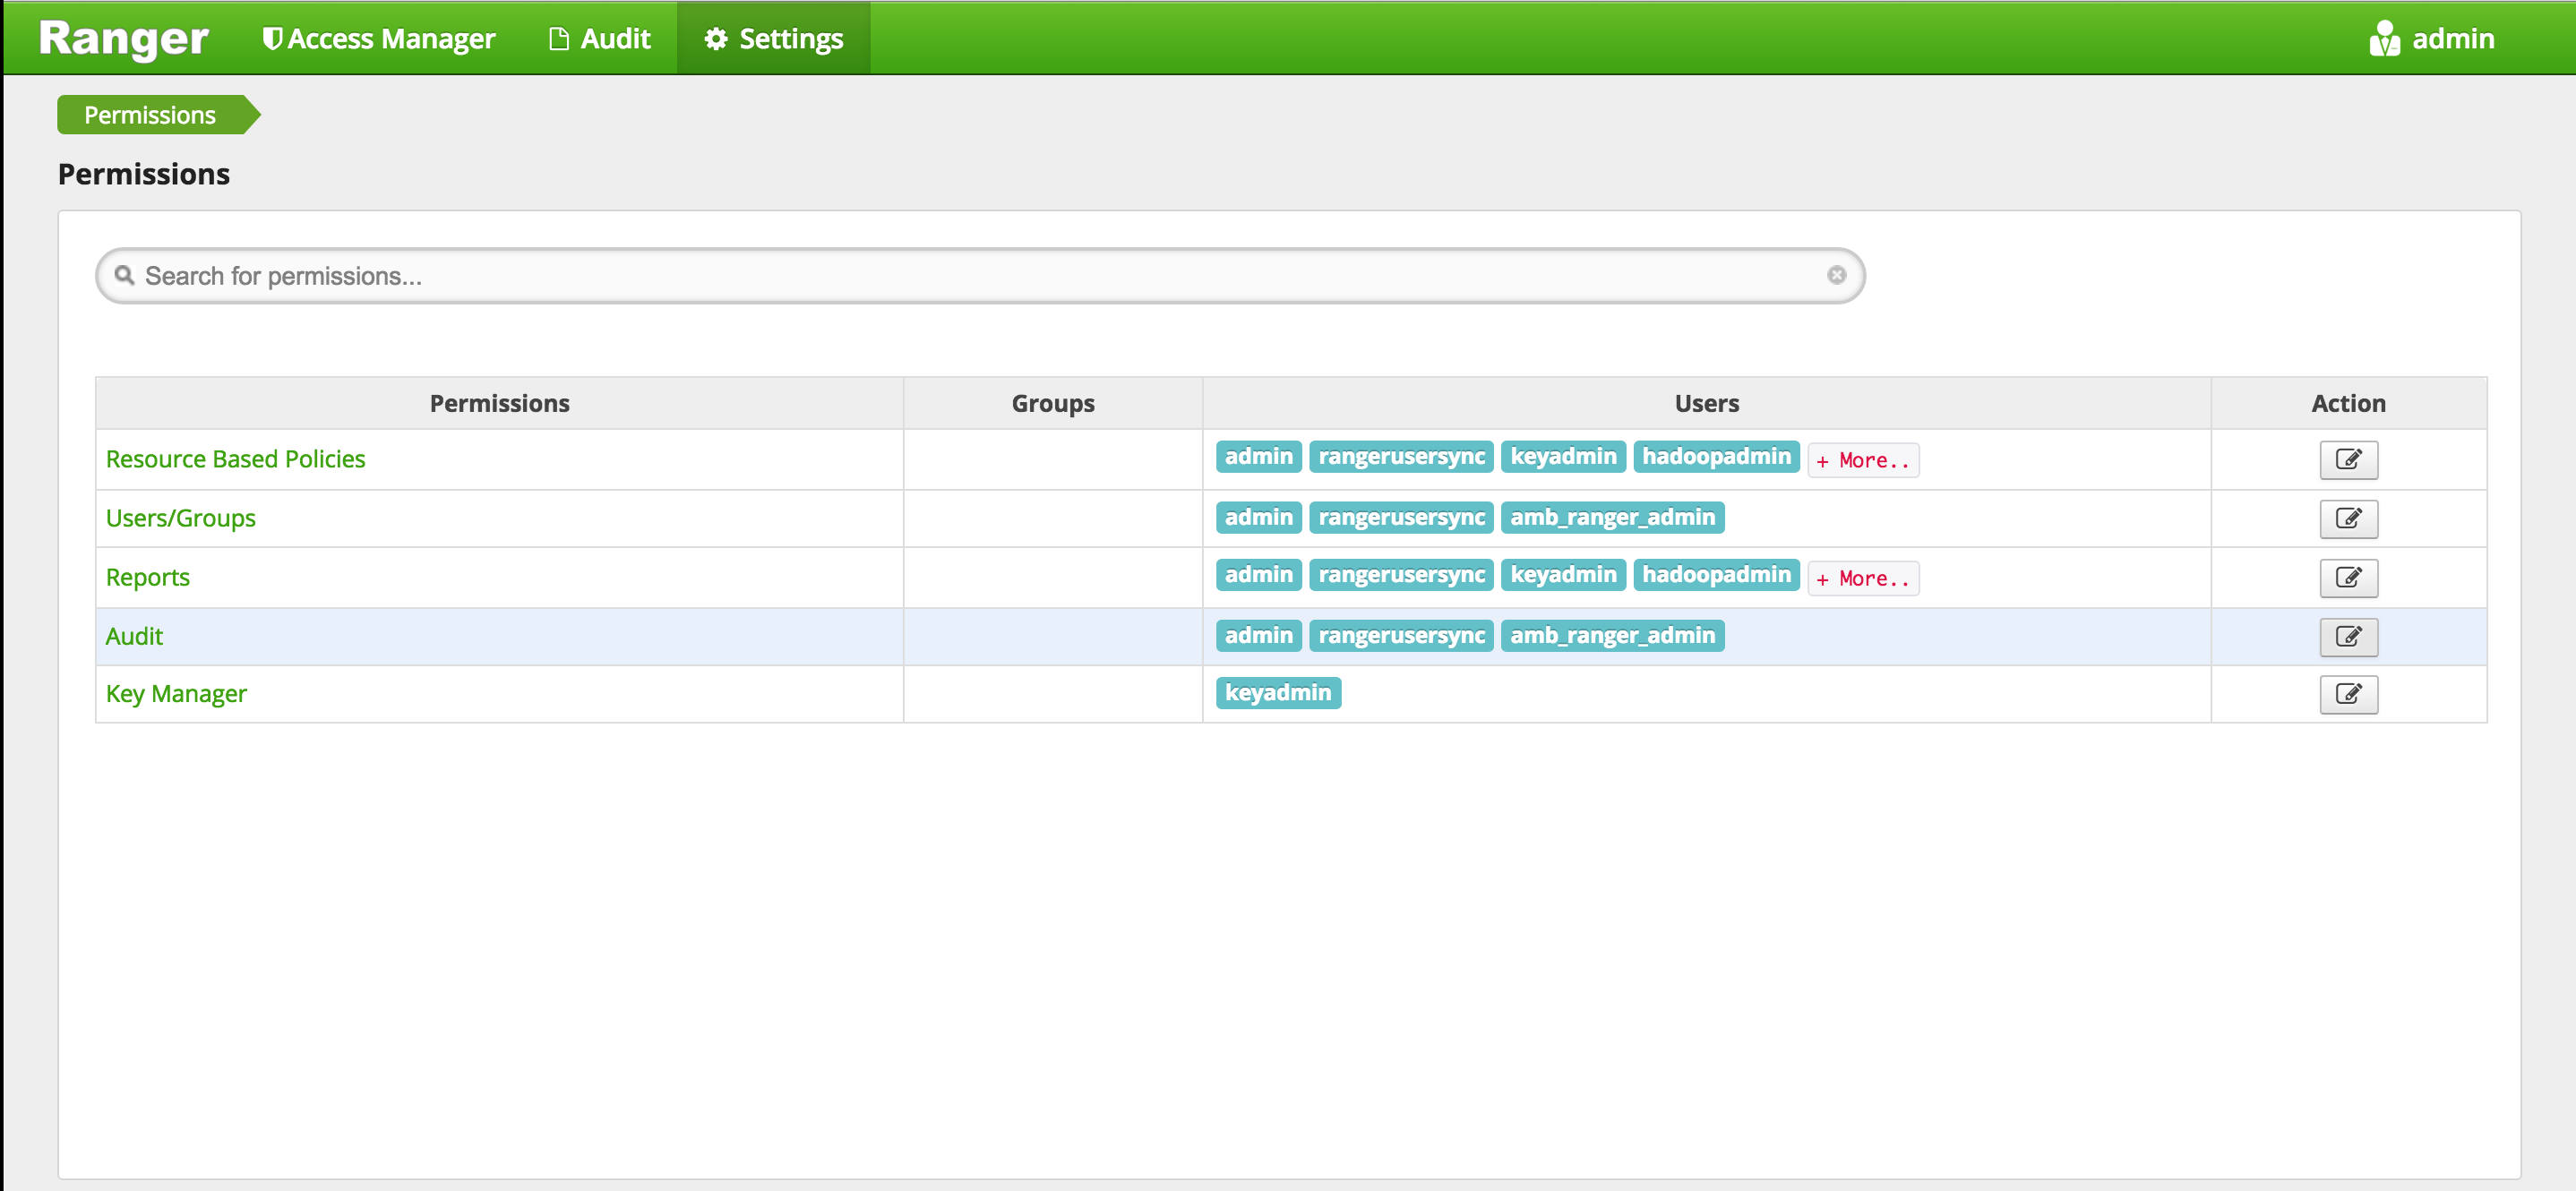Screen dimensions: 2576x1191
Task: Click the search magnifier icon
Action: point(124,275)
